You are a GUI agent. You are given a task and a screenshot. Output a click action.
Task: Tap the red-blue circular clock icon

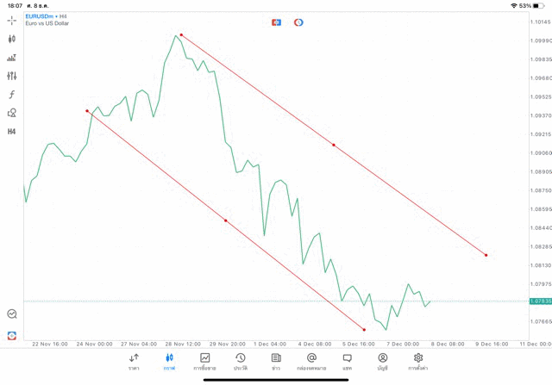coord(298,22)
